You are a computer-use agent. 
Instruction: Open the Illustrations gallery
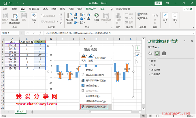pyautogui.click(x=34, y=18)
